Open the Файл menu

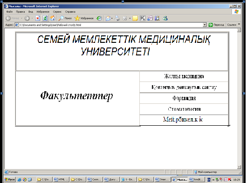(x=9, y=12)
